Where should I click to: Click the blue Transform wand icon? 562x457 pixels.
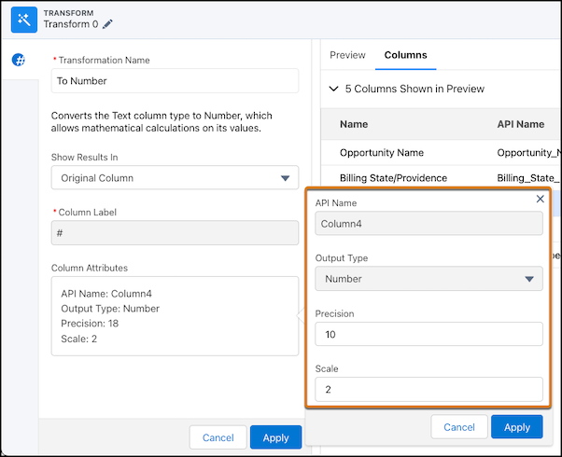[x=23, y=18]
